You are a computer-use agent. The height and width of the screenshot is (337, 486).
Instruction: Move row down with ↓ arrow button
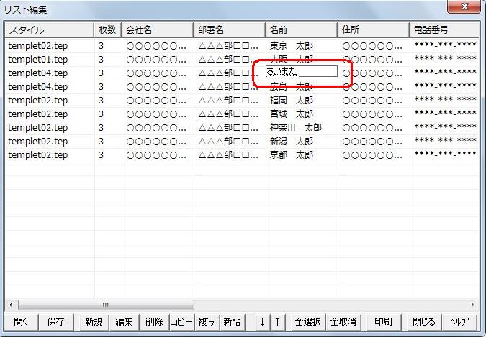point(264,322)
